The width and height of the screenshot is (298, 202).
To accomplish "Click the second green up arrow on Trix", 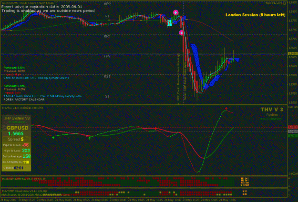I will [90, 138].
